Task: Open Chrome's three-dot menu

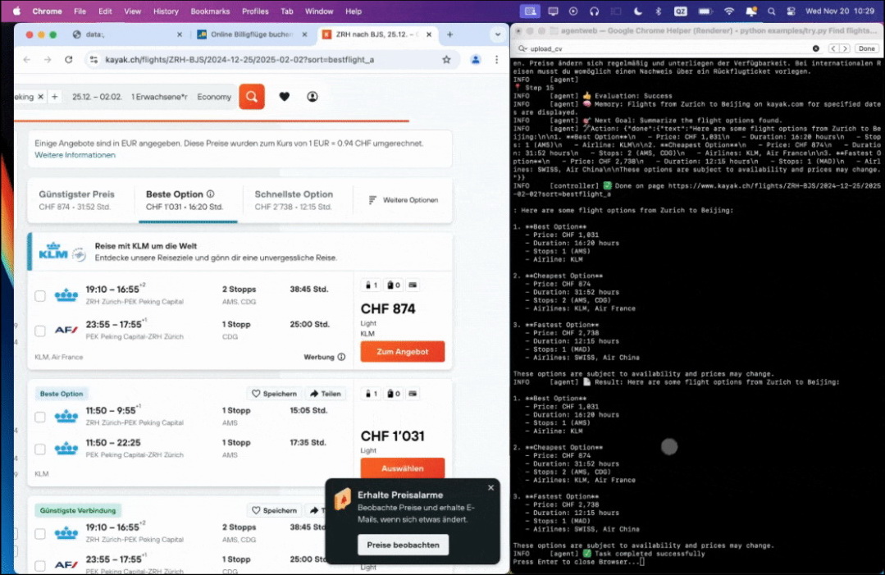Action: [497, 59]
